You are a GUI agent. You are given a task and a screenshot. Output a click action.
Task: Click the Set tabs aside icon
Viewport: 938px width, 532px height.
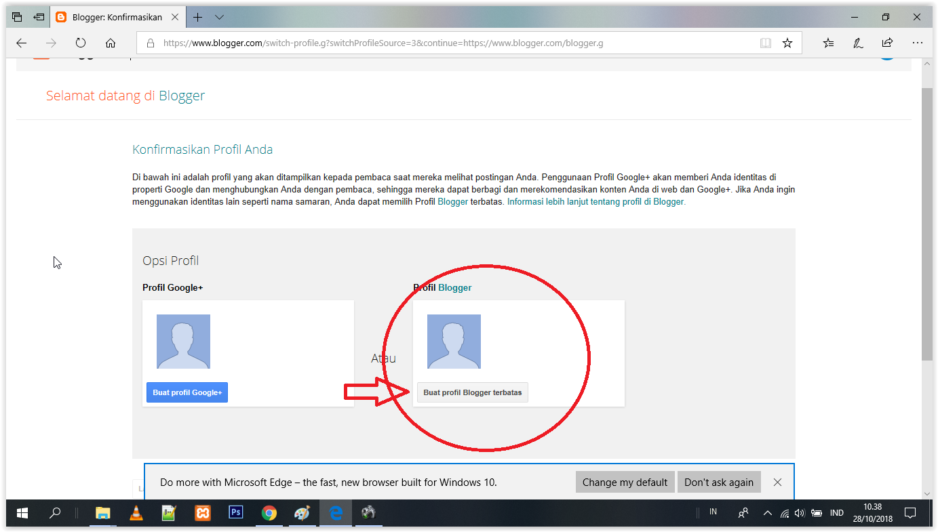click(x=39, y=17)
